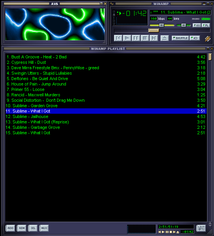Click the playlist vertical scrollbar handle
Viewport: 214px width, 236px height.
[210, 57]
